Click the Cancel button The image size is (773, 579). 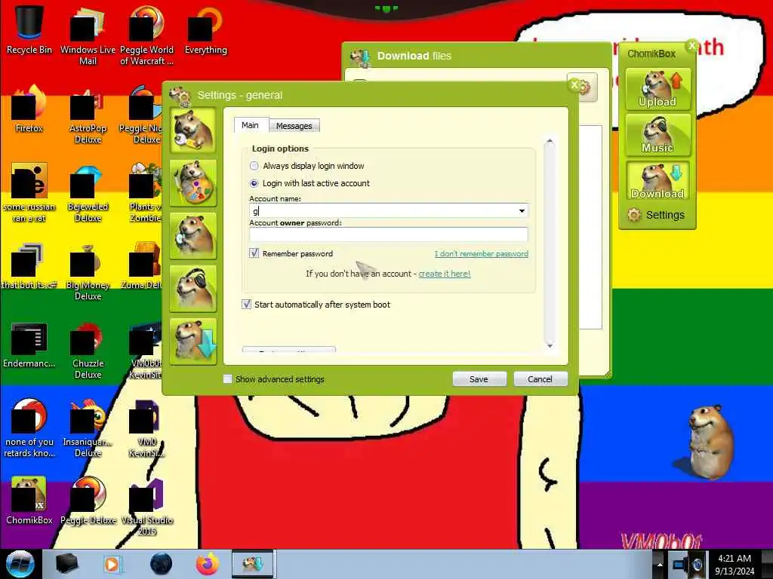point(540,379)
